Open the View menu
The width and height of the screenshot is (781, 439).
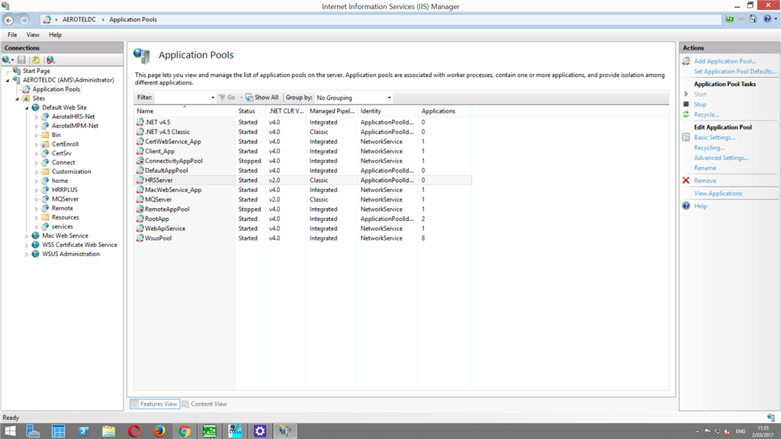(33, 35)
